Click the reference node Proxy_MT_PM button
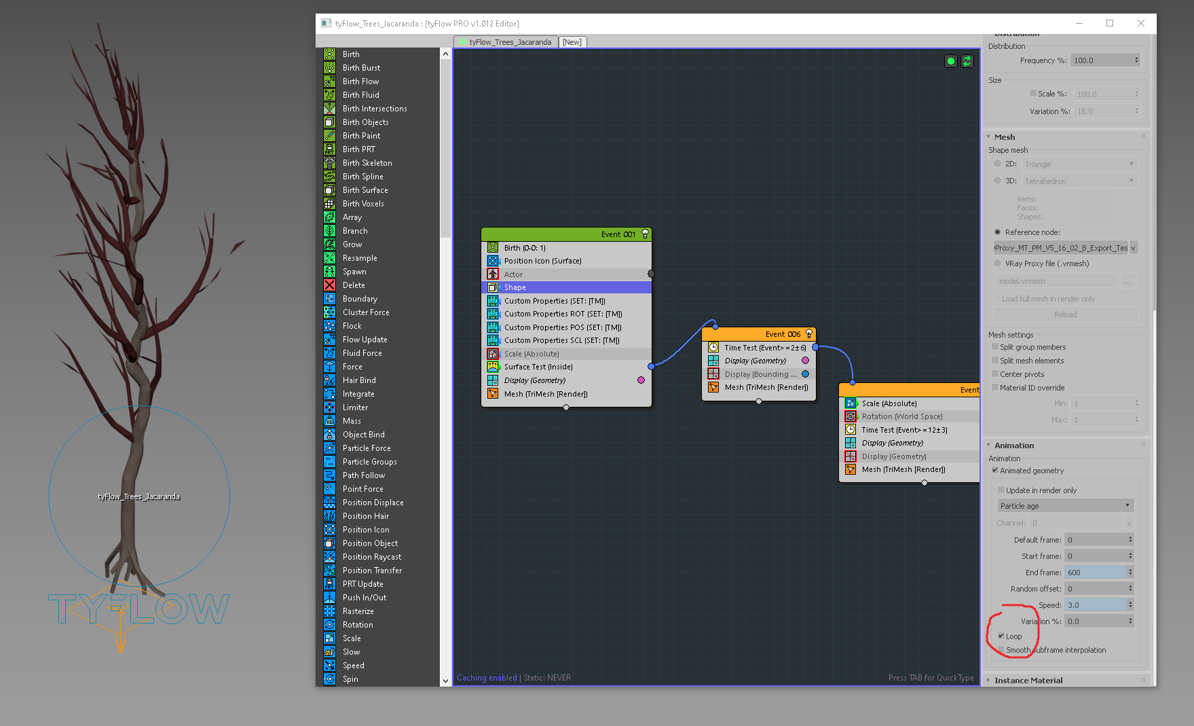This screenshot has width=1194, height=726. pos(1060,248)
